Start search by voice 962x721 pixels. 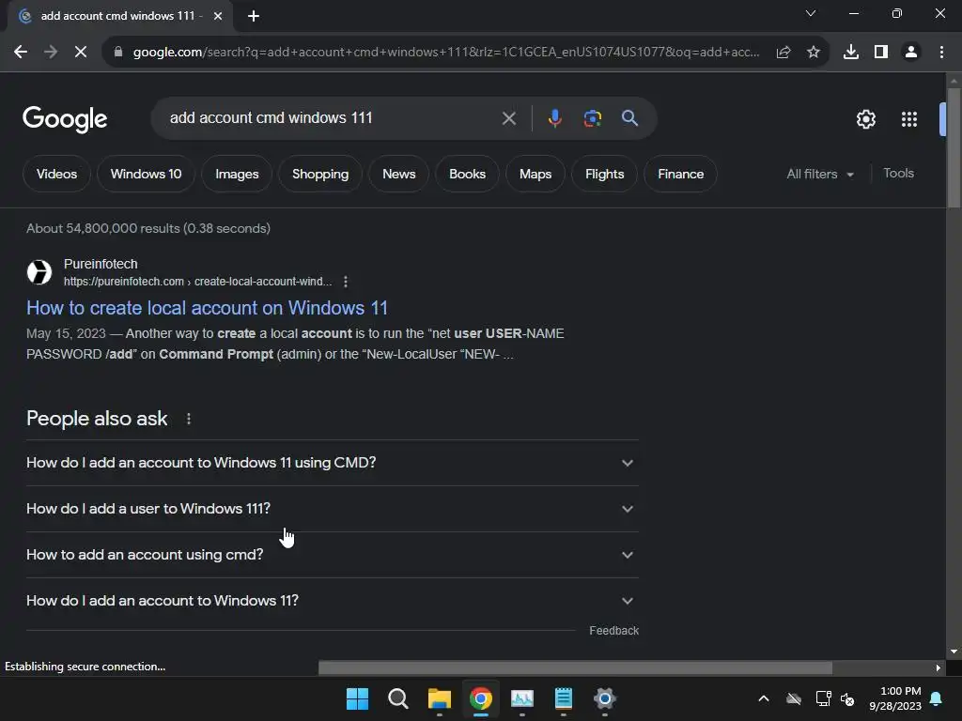pos(554,118)
